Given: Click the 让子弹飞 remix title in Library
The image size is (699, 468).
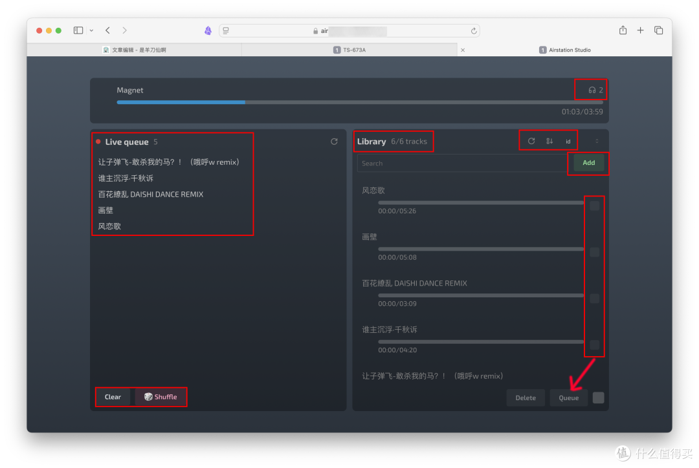Looking at the screenshot, I should tap(432, 376).
